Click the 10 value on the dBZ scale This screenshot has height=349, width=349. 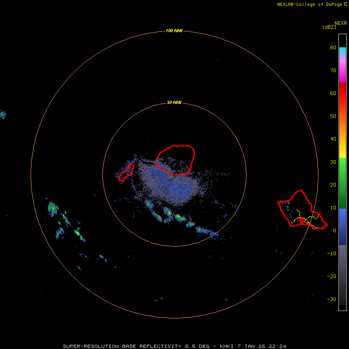(x=333, y=208)
